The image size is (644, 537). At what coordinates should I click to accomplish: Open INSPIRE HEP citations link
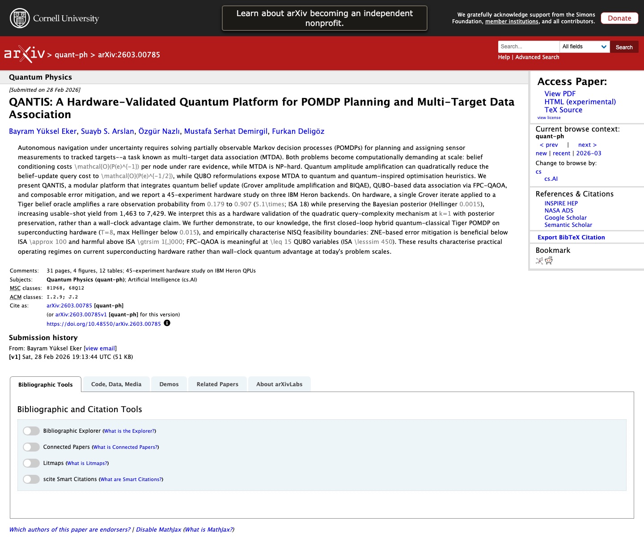(x=561, y=203)
